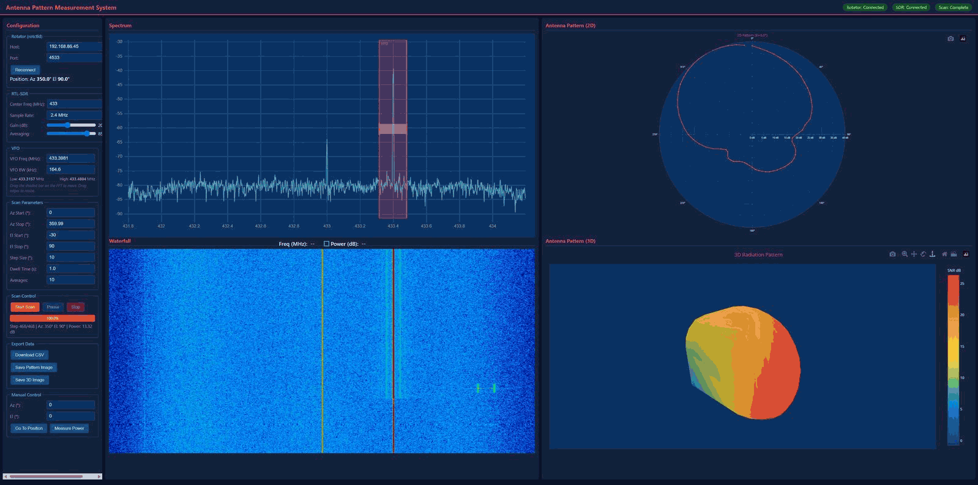Activate orbital rotation in 3D pattern toolbar
The height and width of the screenshot is (485, 978).
923,254
